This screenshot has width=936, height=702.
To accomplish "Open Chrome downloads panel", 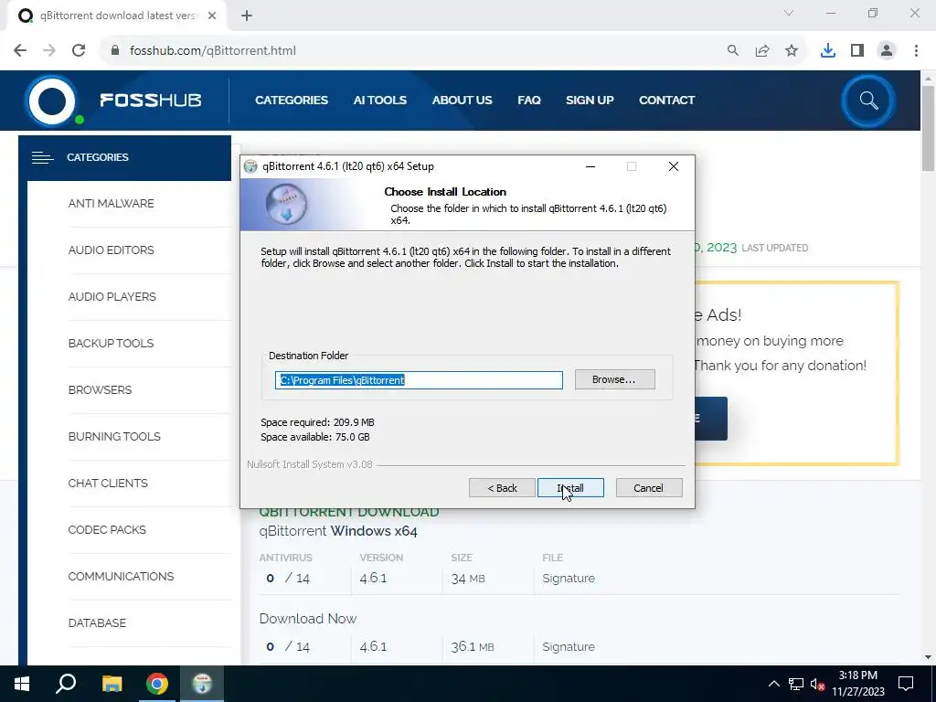I will [827, 51].
